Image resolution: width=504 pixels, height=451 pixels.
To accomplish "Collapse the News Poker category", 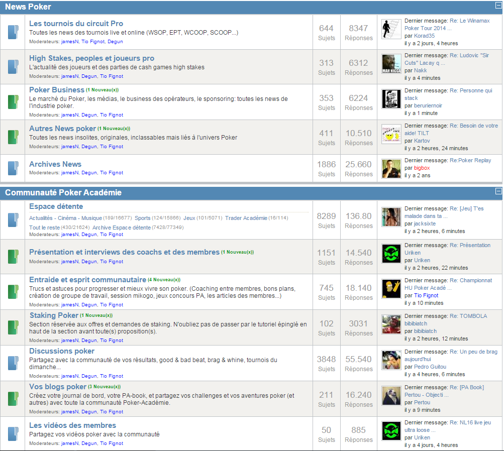I will (x=498, y=5).
